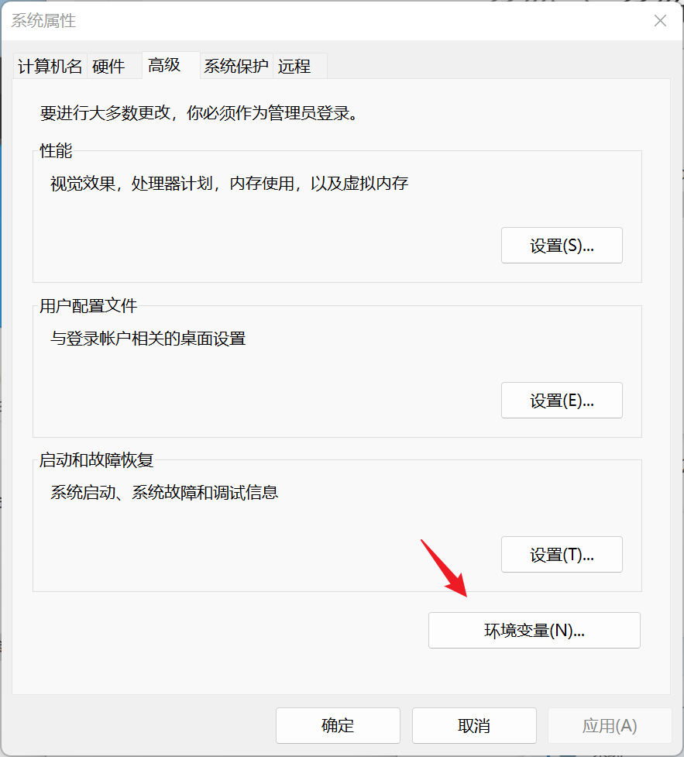This screenshot has width=684, height=757.
Task: Click the 性能 group label
Action: [56, 151]
